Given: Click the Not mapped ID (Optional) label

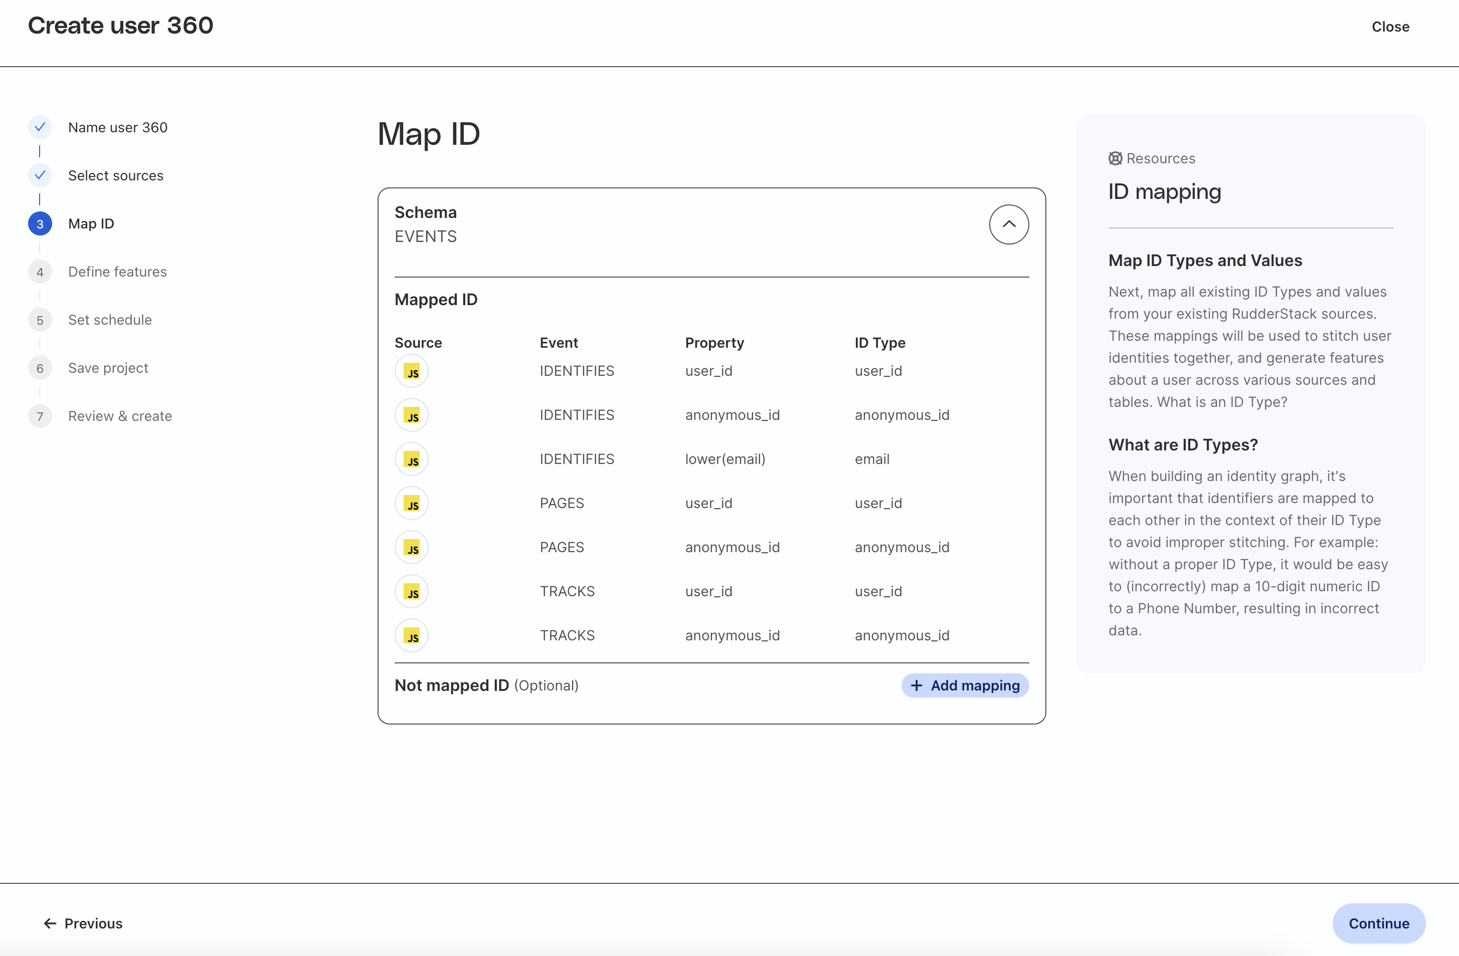Looking at the screenshot, I should click(487, 686).
